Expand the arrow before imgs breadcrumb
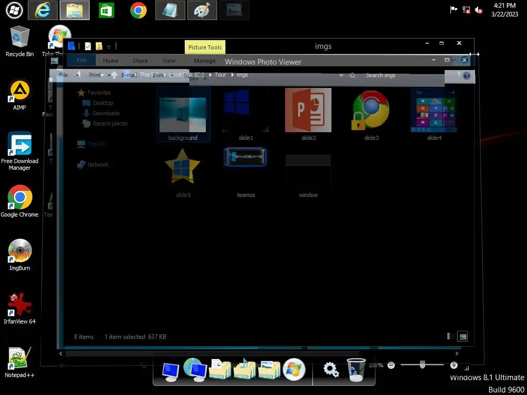Screen dimensions: 527x395 pyautogui.click(x=232, y=75)
